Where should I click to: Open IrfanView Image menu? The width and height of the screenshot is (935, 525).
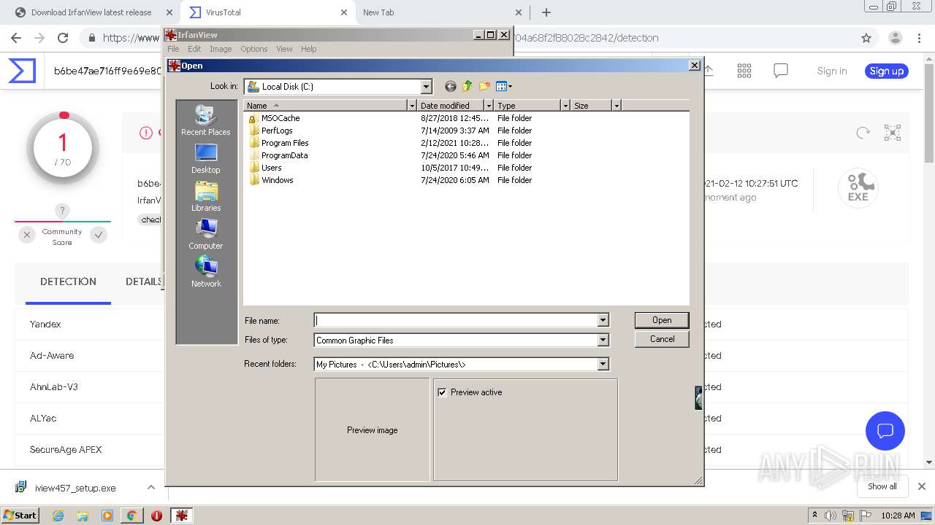pyautogui.click(x=221, y=49)
